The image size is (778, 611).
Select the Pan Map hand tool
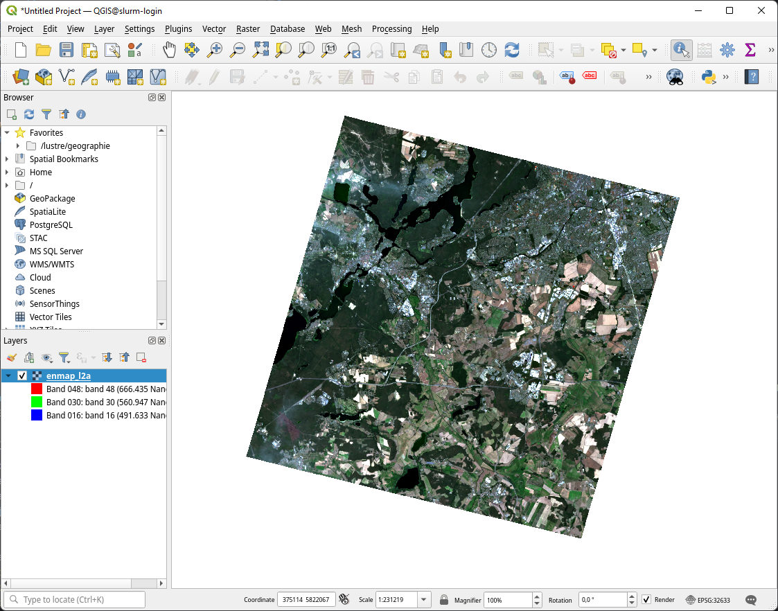169,50
